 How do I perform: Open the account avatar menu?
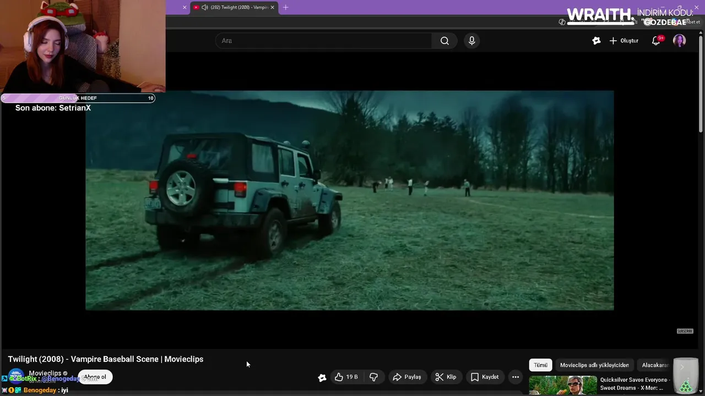click(x=679, y=41)
